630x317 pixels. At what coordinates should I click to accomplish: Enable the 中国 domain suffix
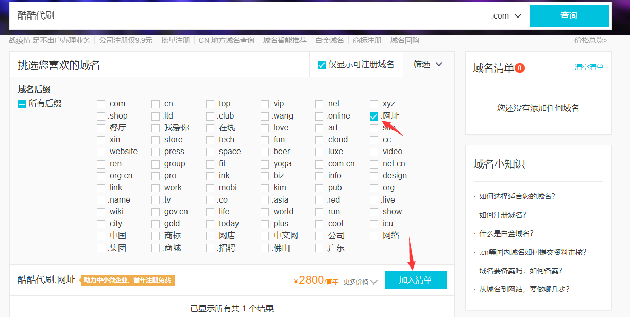point(101,236)
